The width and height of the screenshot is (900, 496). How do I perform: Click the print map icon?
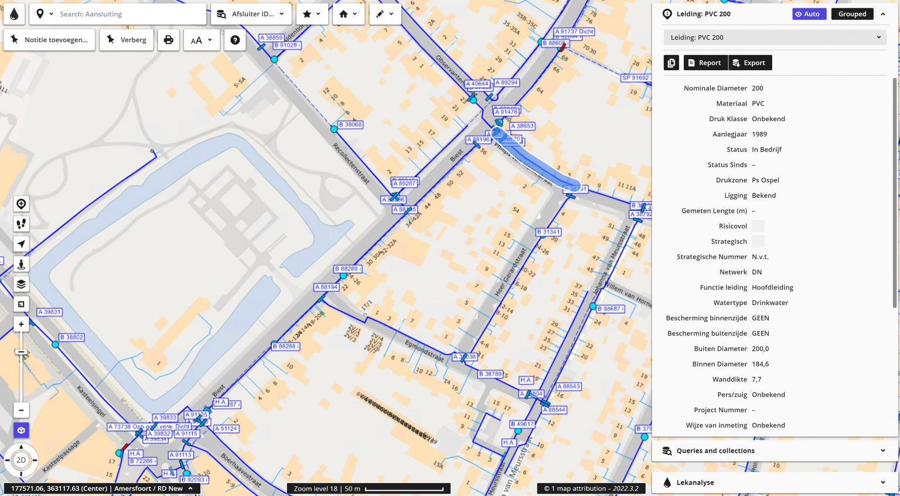point(168,40)
